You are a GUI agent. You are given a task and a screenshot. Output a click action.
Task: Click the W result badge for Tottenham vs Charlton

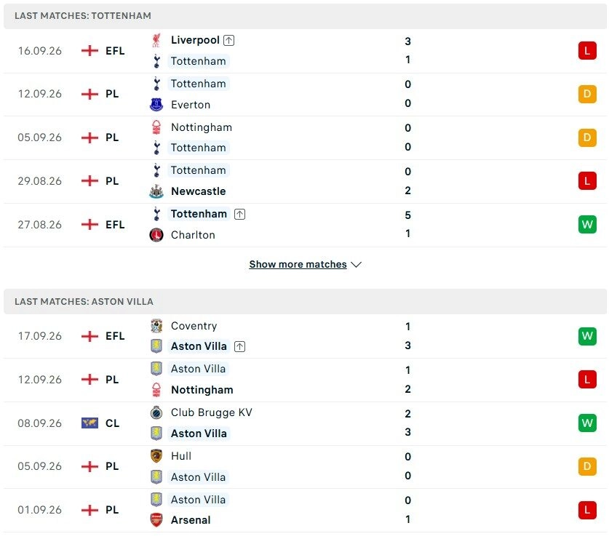[x=587, y=225]
